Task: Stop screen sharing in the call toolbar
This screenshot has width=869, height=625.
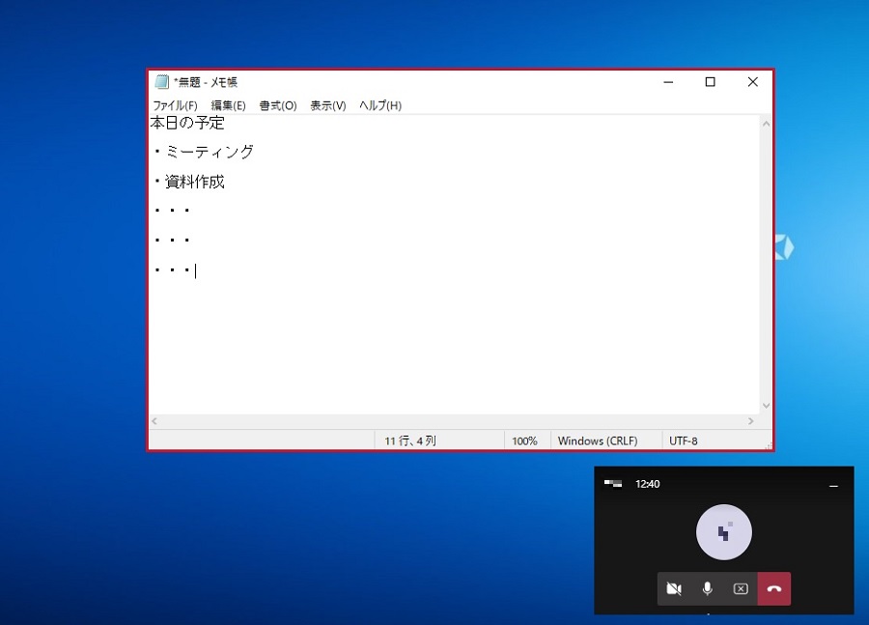Action: click(x=741, y=588)
